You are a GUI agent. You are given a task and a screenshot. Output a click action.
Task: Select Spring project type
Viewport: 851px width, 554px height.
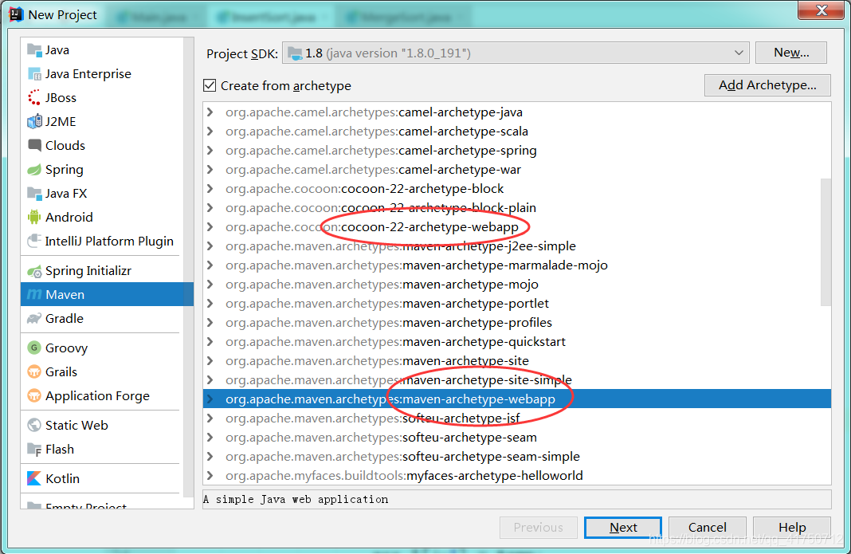102,170
